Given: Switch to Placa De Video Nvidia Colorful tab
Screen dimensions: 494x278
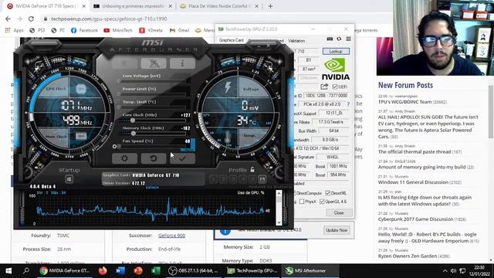Looking at the screenshot, I should coord(218,6).
